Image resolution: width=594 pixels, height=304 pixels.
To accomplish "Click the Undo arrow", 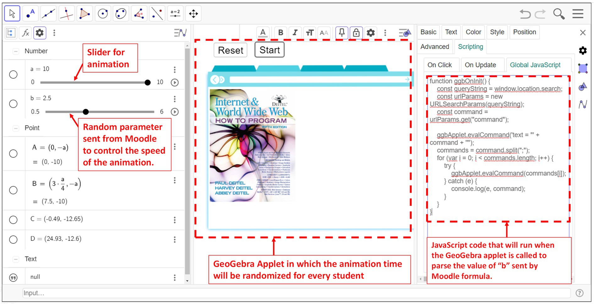I will click(525, 14).
